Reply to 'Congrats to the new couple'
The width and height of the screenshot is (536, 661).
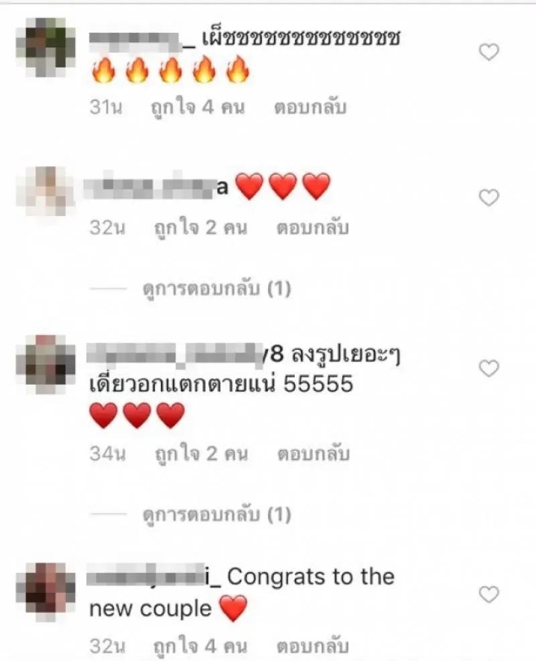[312, 646]
